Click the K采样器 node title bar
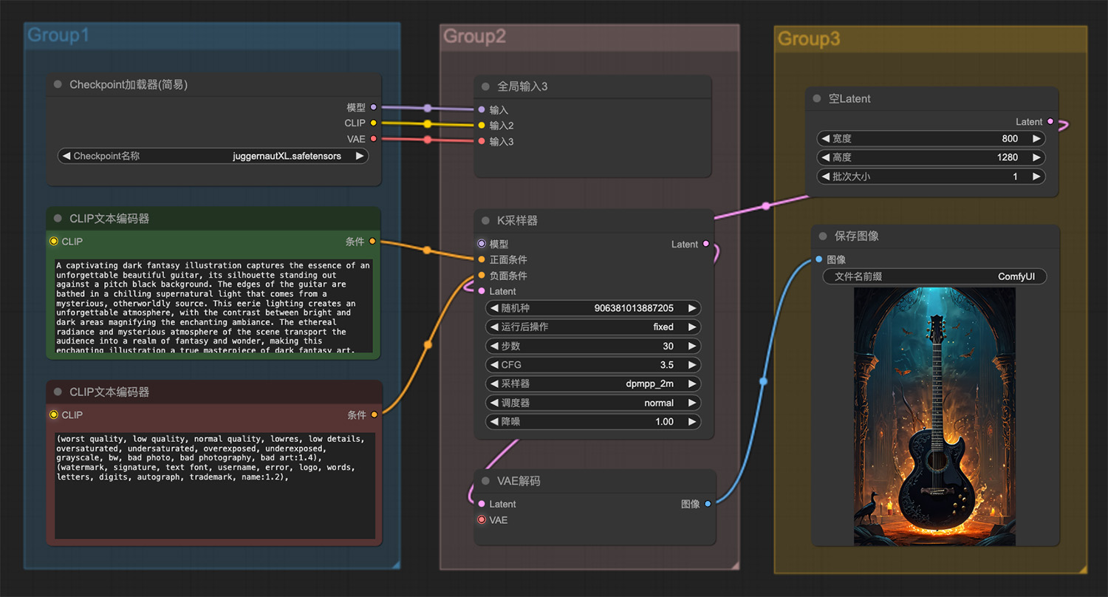 click(x=594, y=220)
